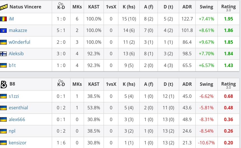Image resolution: width=241 pixels, height=148 pixels.
Task: Open makazze's player profile
Action: [18, 30]
